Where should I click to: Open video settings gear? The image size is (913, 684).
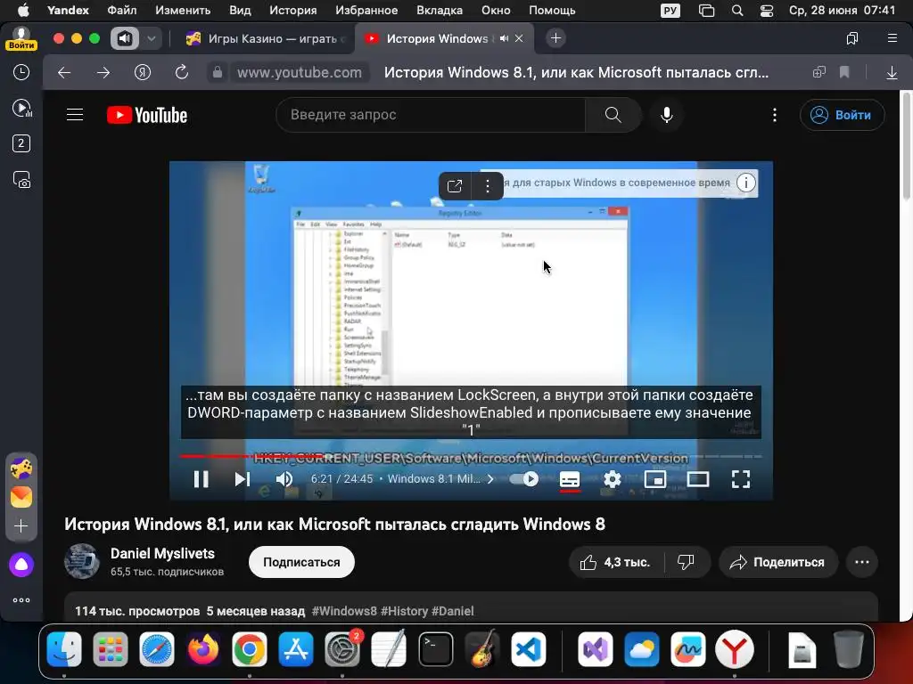(x=612, y=479)
